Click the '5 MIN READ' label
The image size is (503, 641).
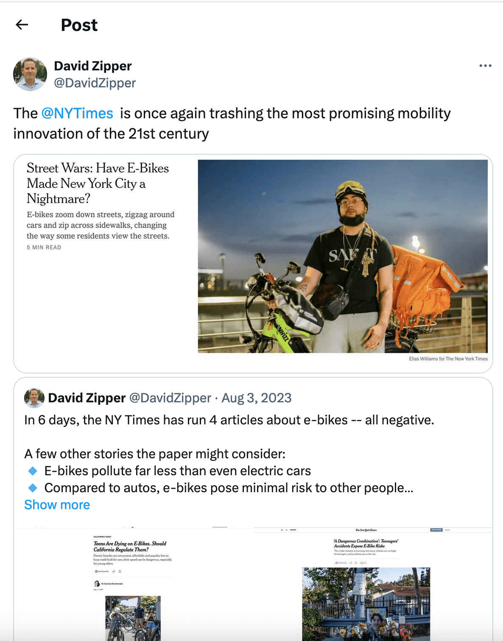44,248
